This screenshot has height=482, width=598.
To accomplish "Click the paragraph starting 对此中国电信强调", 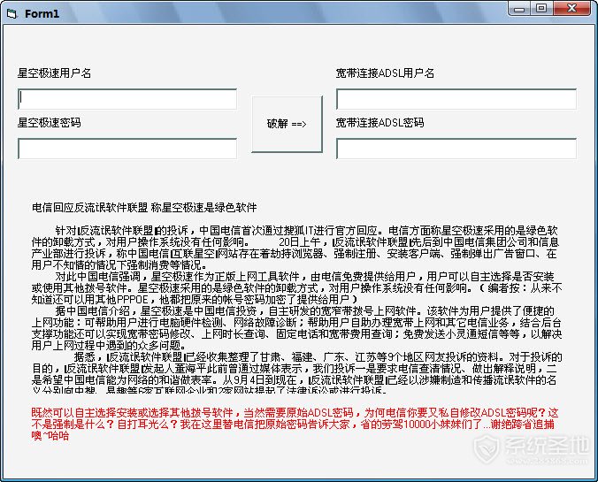I will click(x=296, y=288).
